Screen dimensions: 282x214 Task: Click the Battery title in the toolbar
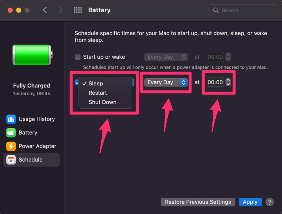99,10
